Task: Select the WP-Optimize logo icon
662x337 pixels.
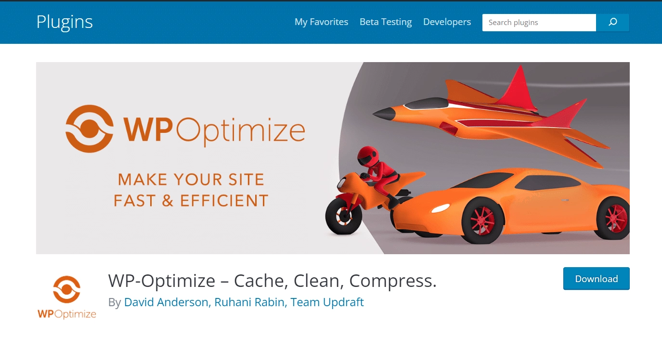Action: pos(66,289)
